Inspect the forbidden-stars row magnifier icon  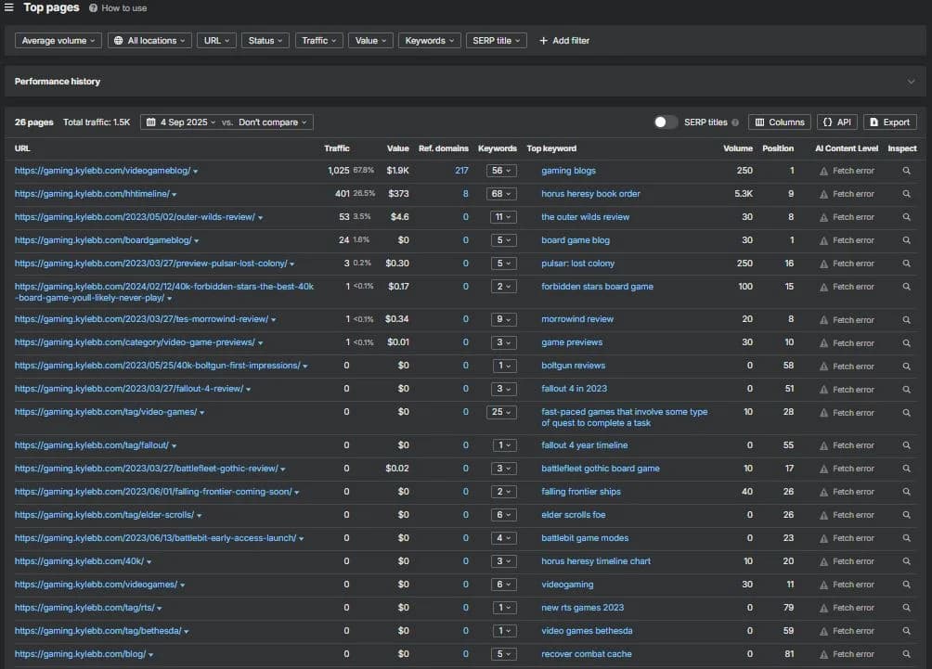click(906, 287)
